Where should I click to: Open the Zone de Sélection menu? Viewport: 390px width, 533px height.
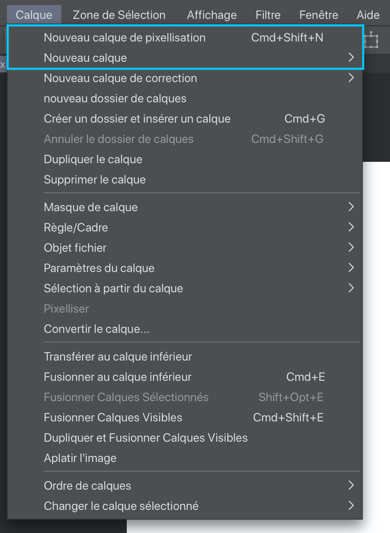[x=119, y=15]
